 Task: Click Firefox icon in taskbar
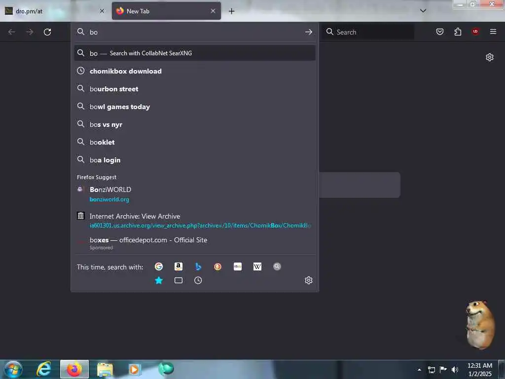tap(74, 369)
